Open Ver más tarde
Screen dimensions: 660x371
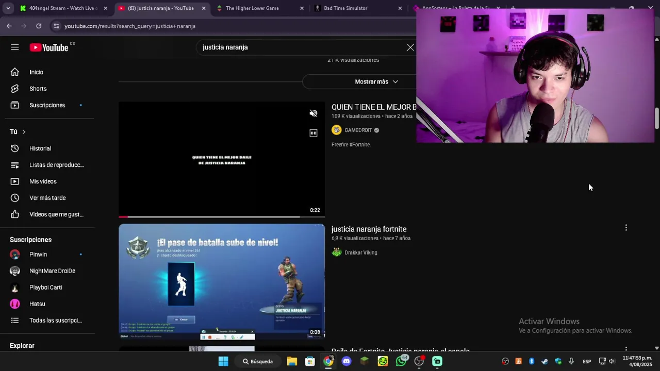pyautogui.click(x=47, y=198)
